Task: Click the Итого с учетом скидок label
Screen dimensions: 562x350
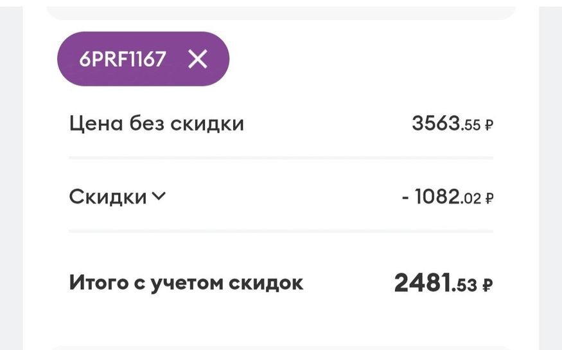Action: tap(186, 283)
